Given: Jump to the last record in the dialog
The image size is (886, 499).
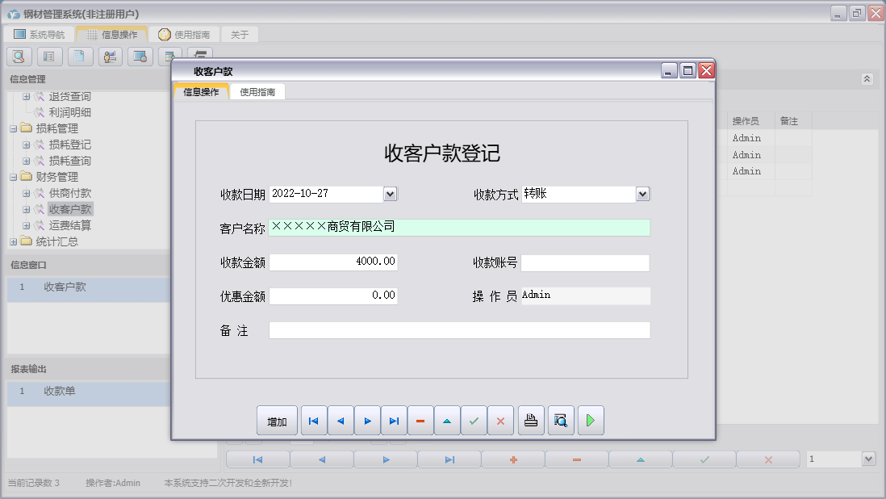Looking at the screenshot, I should click(394, 420).
